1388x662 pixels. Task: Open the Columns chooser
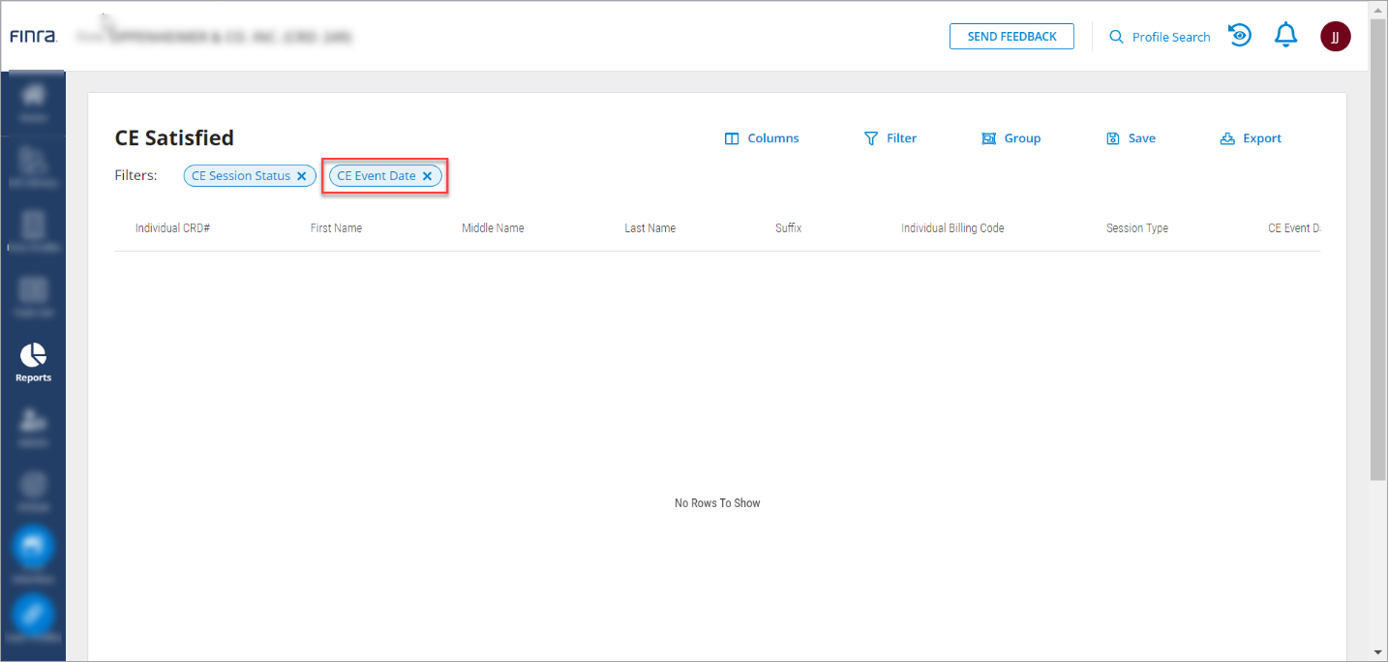[762, 138]
